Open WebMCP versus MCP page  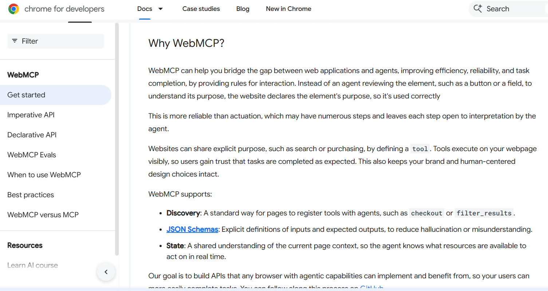[x=43, y=215]
